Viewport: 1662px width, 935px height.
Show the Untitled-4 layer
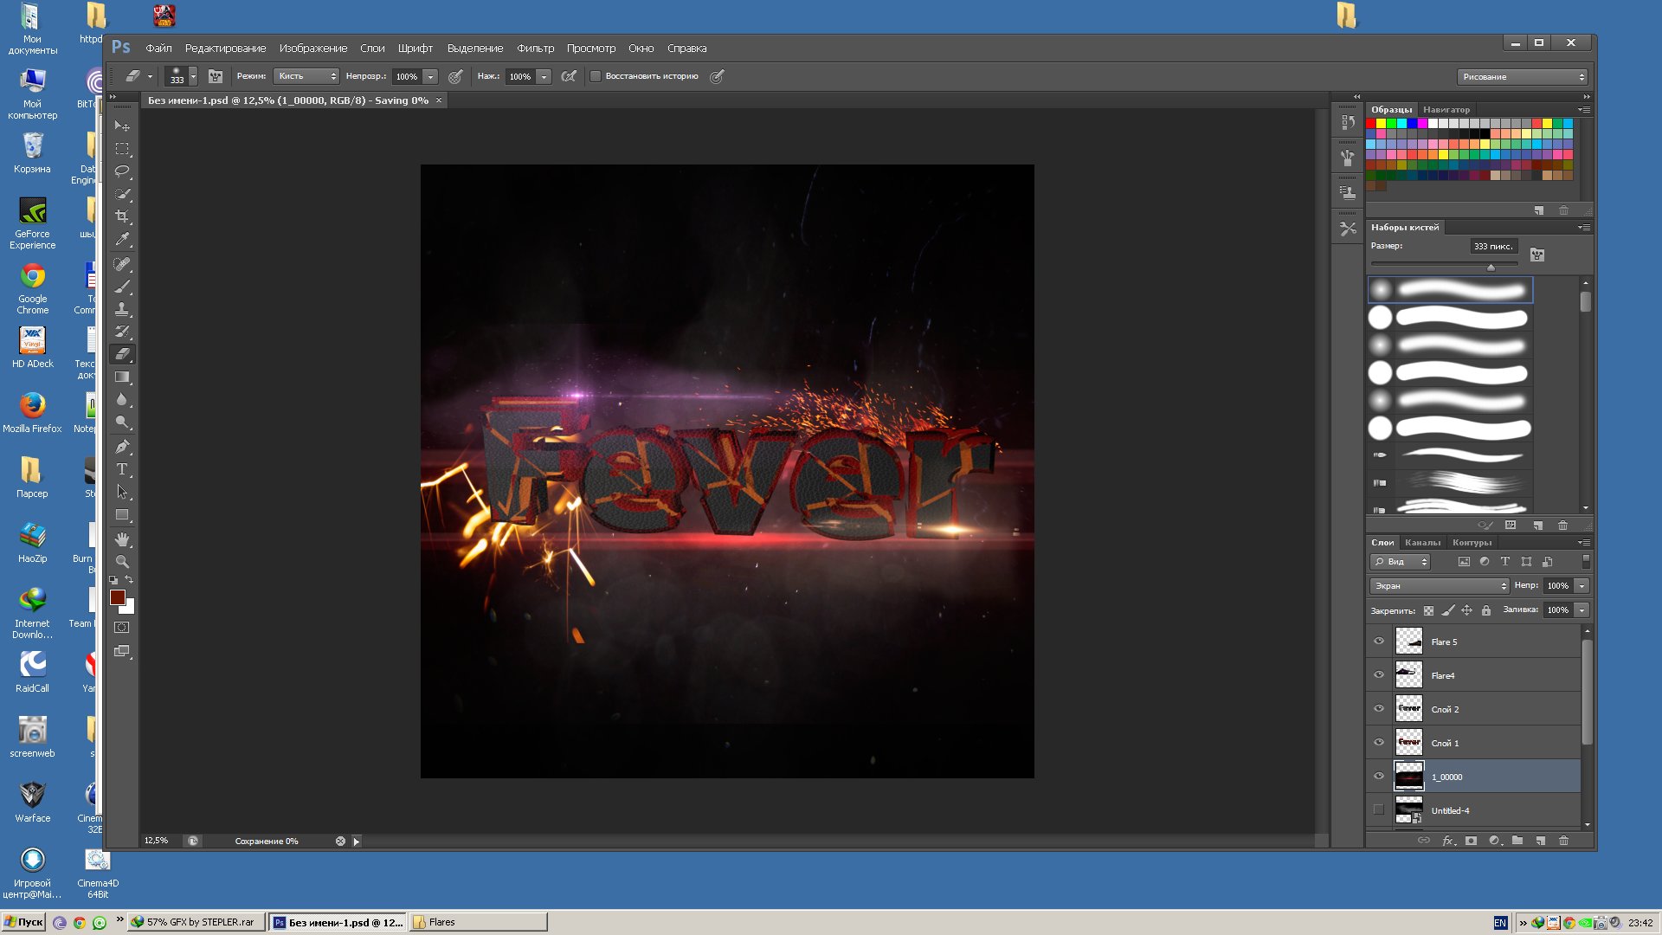(1379, 810)
